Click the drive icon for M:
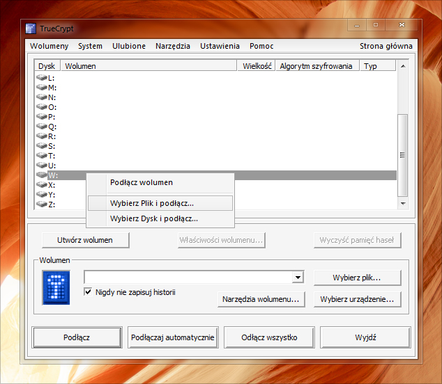This screenshot has width=442, height=384. click(x=42, y=88)
